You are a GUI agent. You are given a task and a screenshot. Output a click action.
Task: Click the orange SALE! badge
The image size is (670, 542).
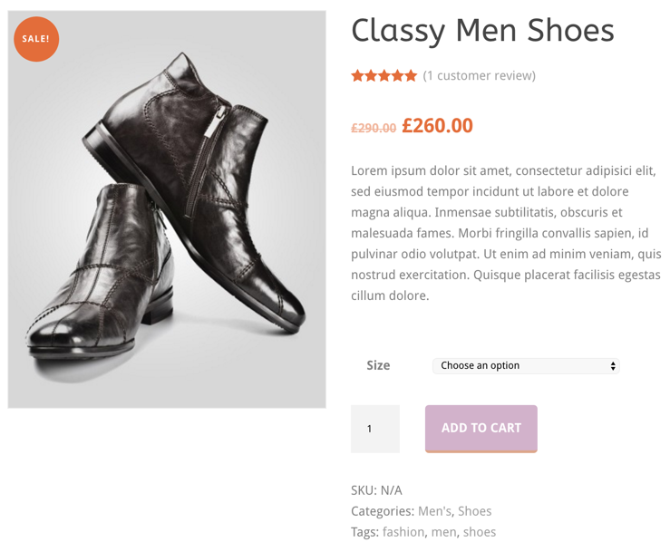click(x=36, y=39)
